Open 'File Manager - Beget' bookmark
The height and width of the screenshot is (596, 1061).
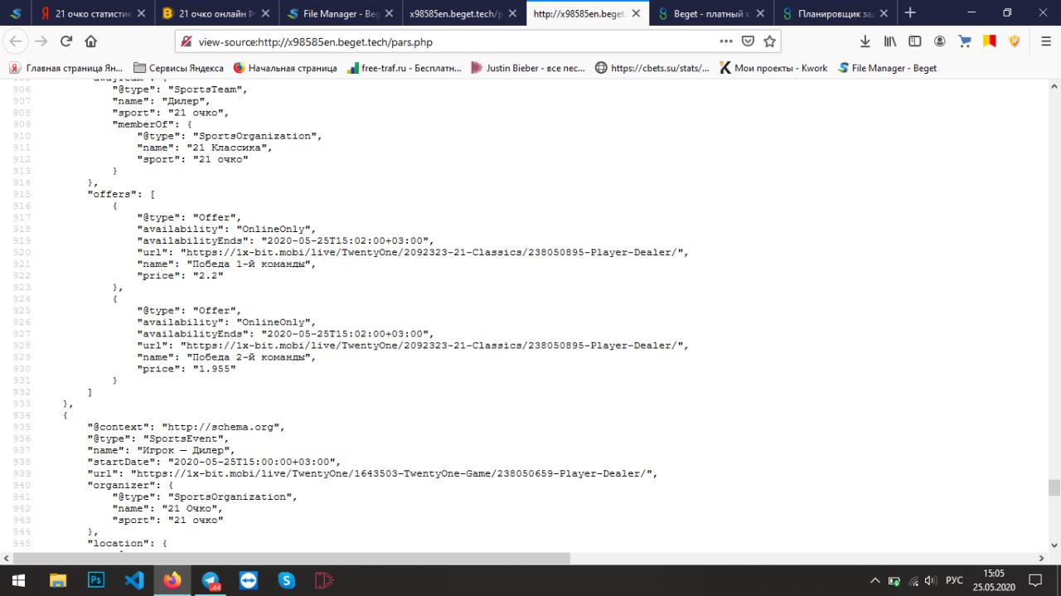tap(888, 68)
